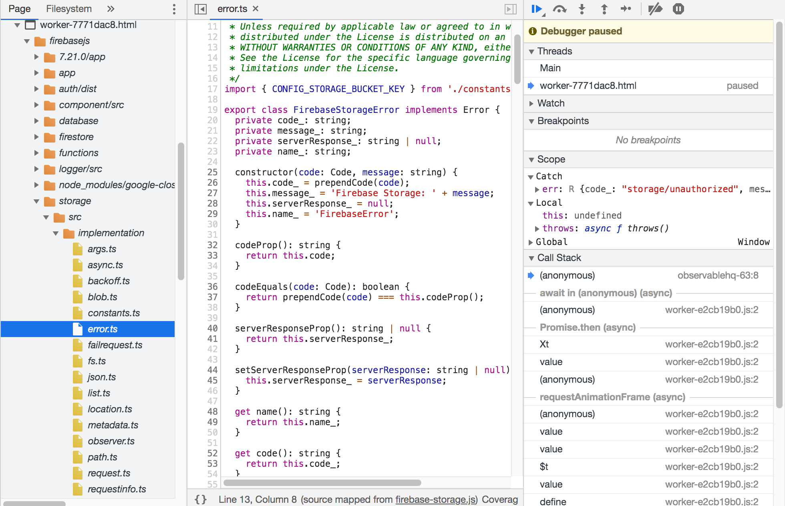Select the worker-7771dac8.html paused thread
The width and height of the screenshot is (785, 506).
click(x=648, y=86)
